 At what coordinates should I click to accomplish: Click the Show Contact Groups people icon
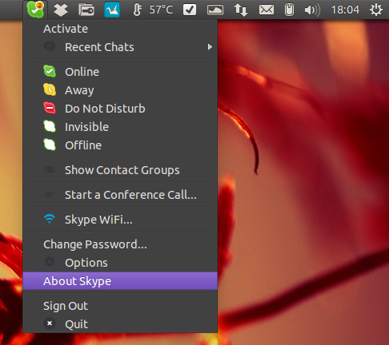[x=50, y=169]
